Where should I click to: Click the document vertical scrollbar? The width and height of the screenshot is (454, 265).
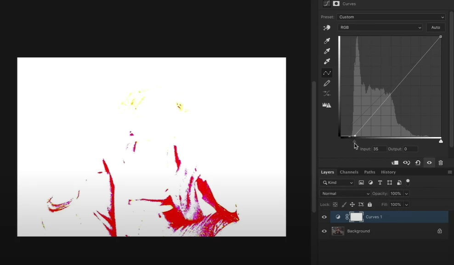coord(313,147)
